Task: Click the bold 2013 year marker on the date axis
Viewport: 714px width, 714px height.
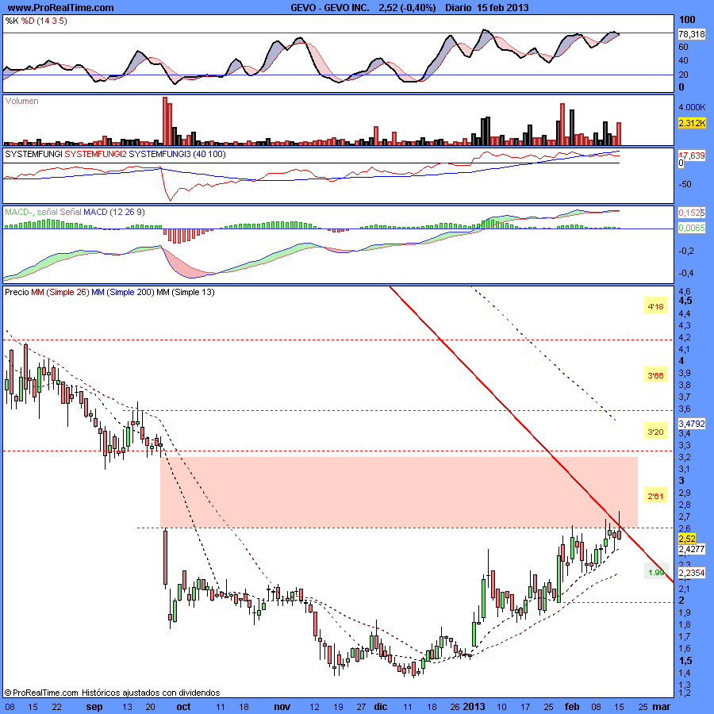Action: click(x=474, y=707)
